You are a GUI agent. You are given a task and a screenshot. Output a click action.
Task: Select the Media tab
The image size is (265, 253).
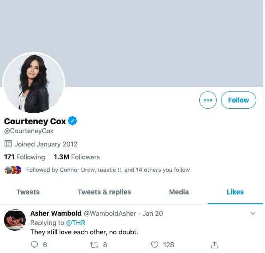coord(179,192)
